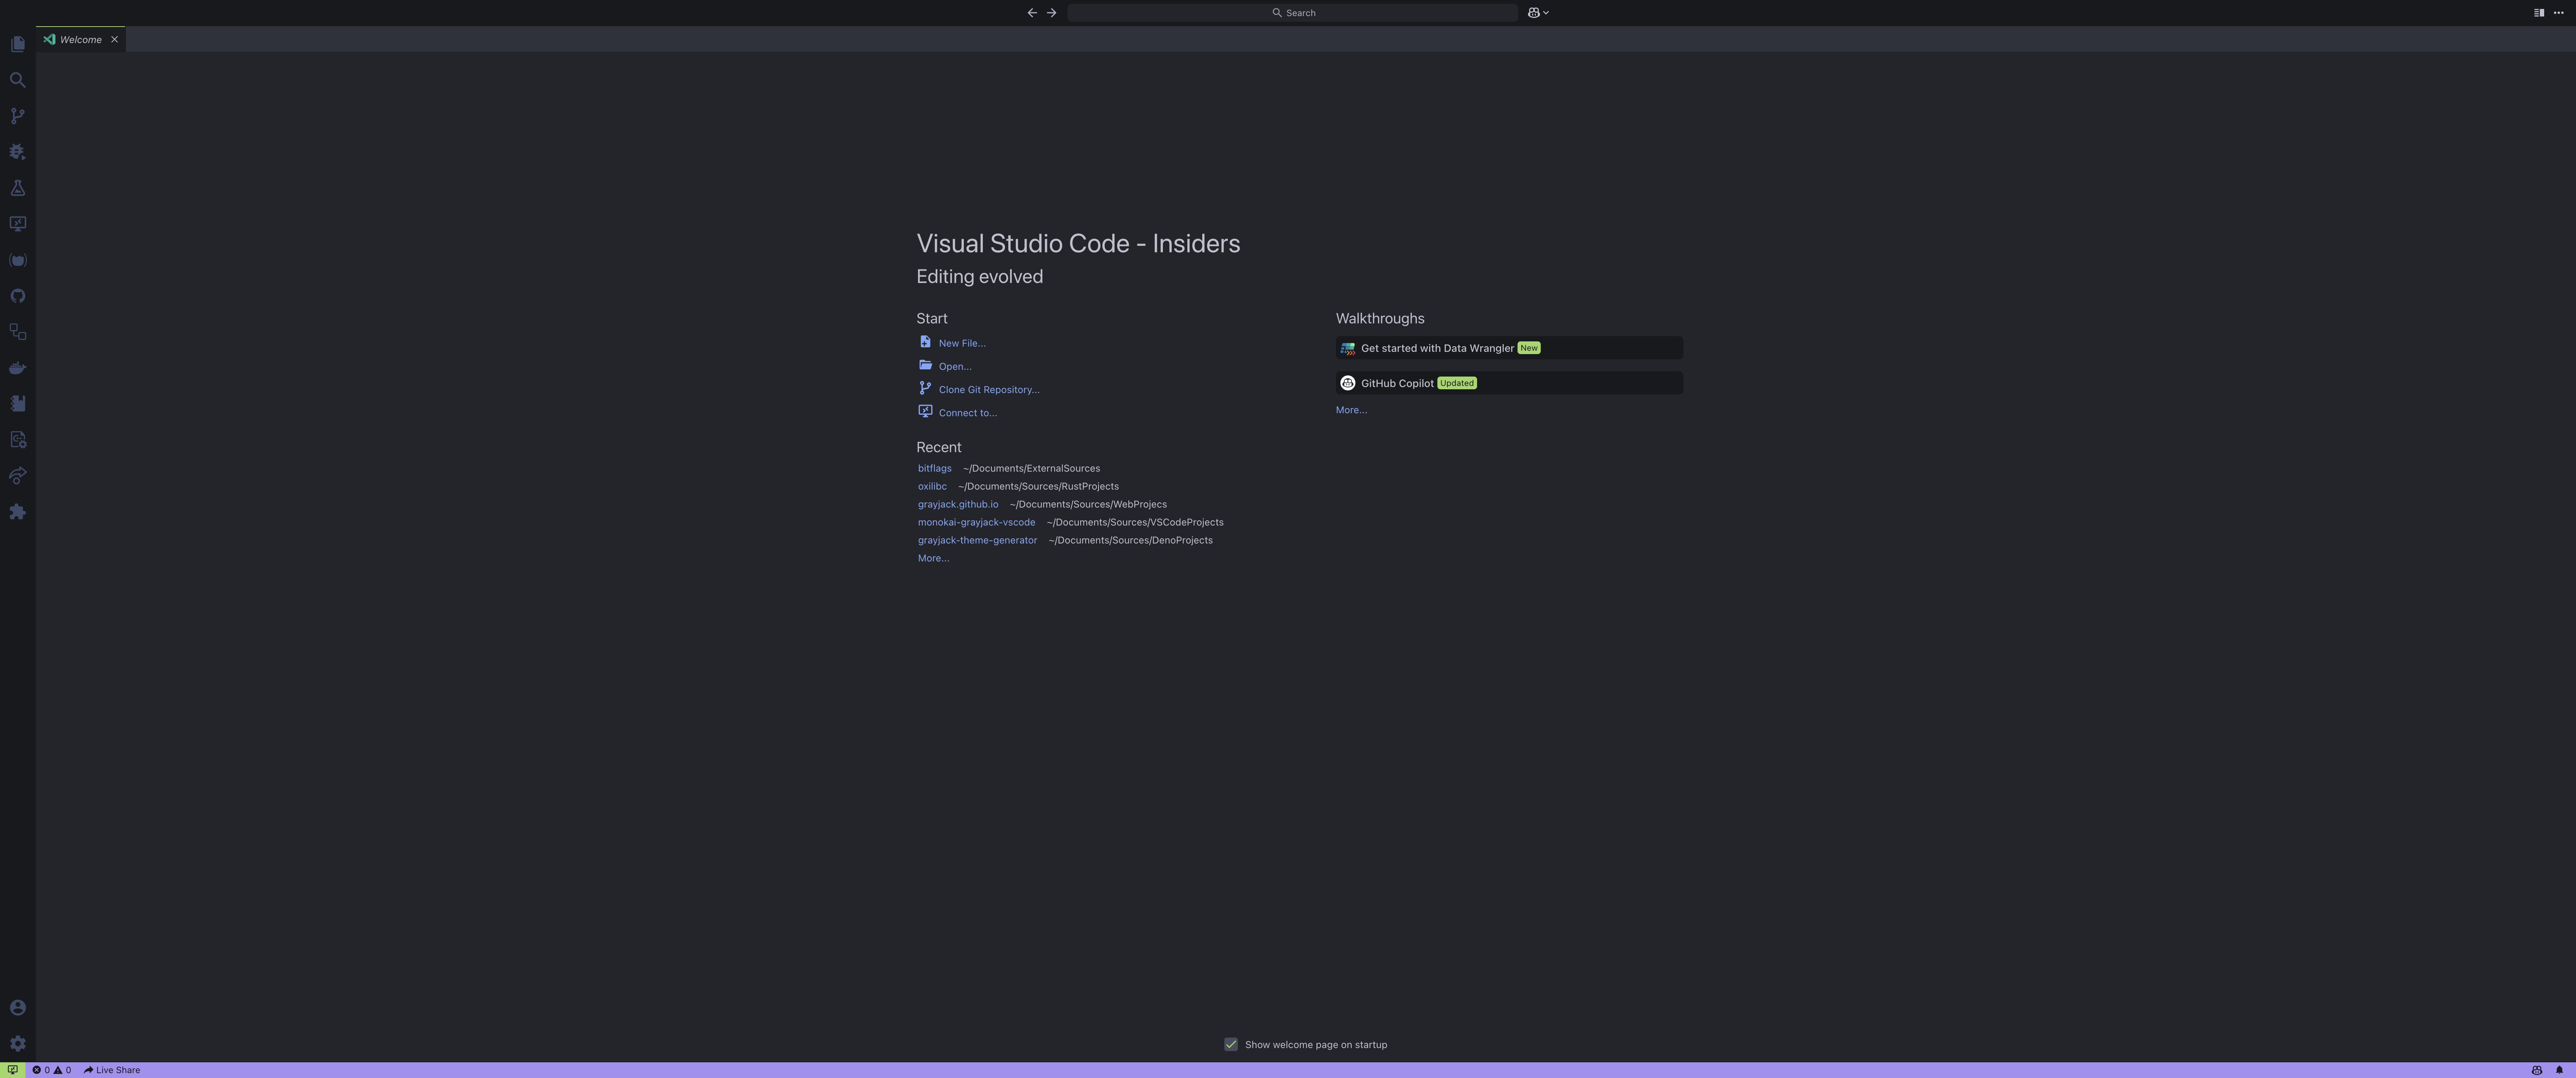Open recent project monokai-grayjack-vscode

(976, 522)
